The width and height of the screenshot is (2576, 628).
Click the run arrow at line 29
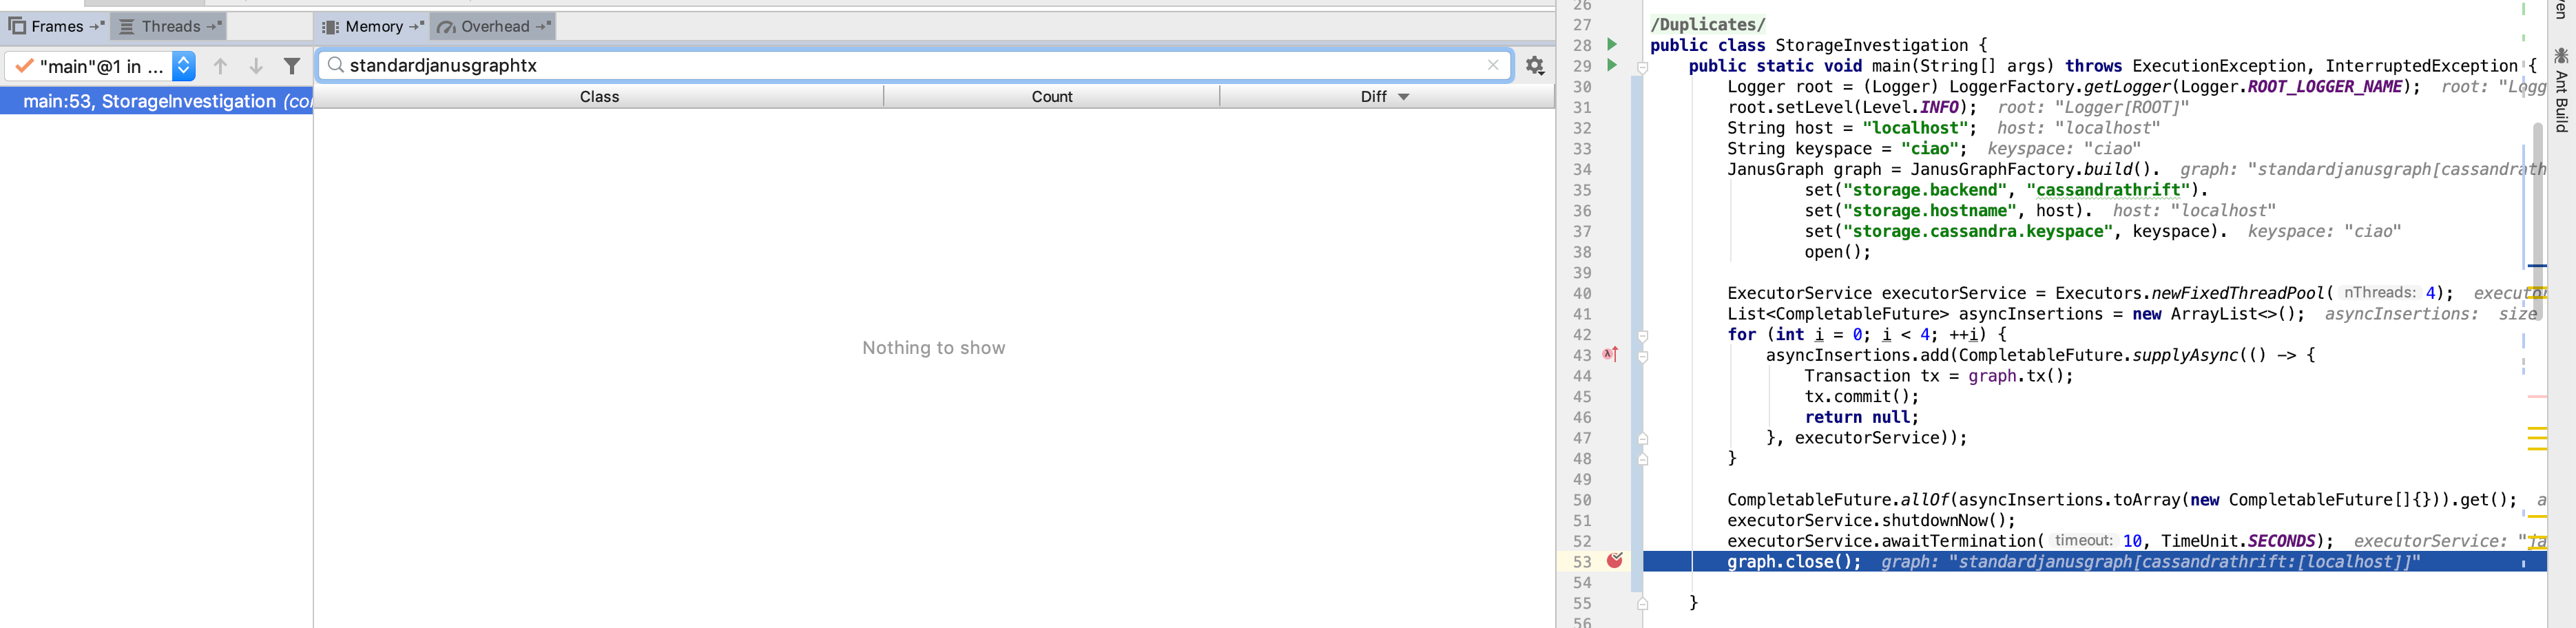[x=1612, y=65]
